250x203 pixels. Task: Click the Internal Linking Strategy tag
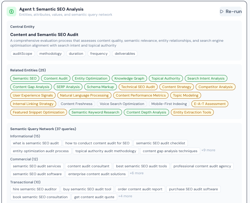(33, 104)
